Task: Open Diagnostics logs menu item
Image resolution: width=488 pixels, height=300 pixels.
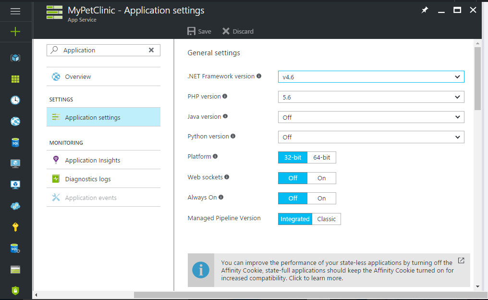Action: point(103,179)
